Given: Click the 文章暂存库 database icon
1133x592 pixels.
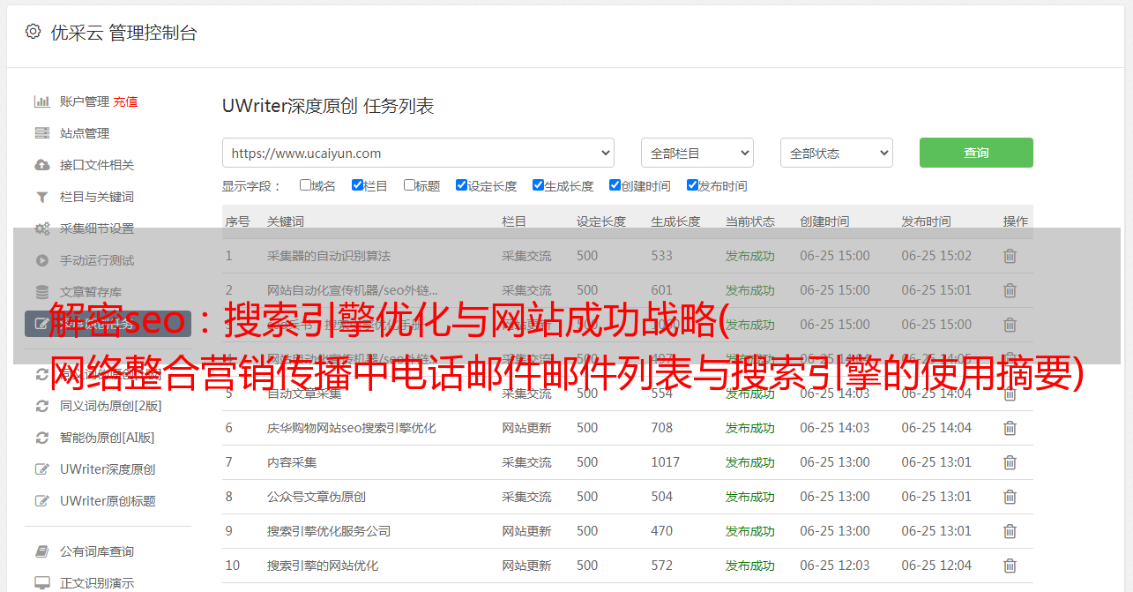Looking at the screenshot, I should [x=41, y=292].
